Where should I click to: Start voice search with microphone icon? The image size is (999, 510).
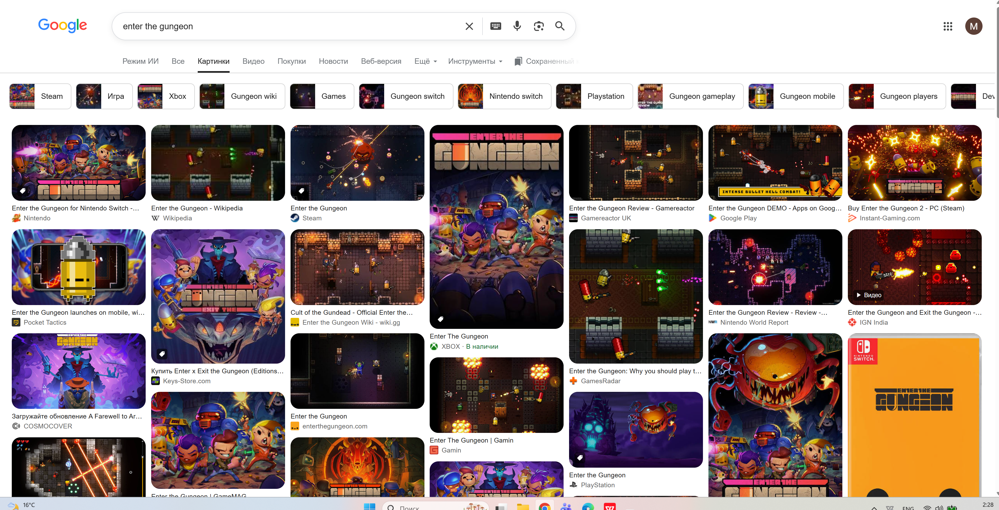click(x=517, y=26)
